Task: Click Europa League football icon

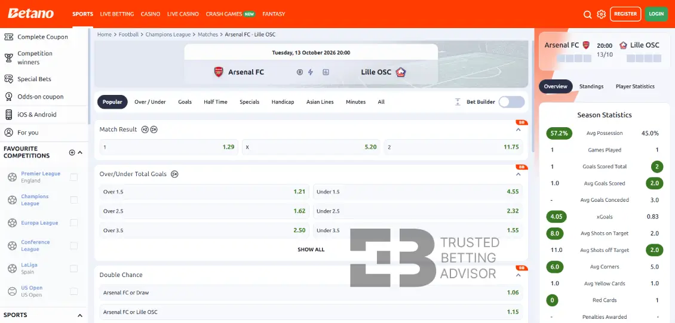Action: pos(12,223)
